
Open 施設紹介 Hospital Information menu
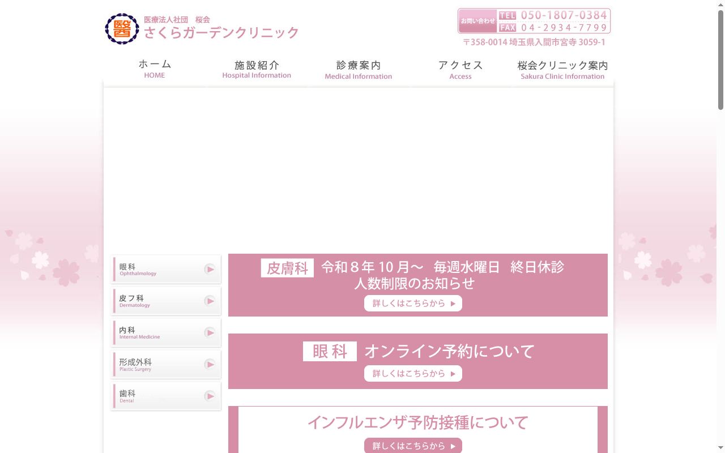(257, 69)
